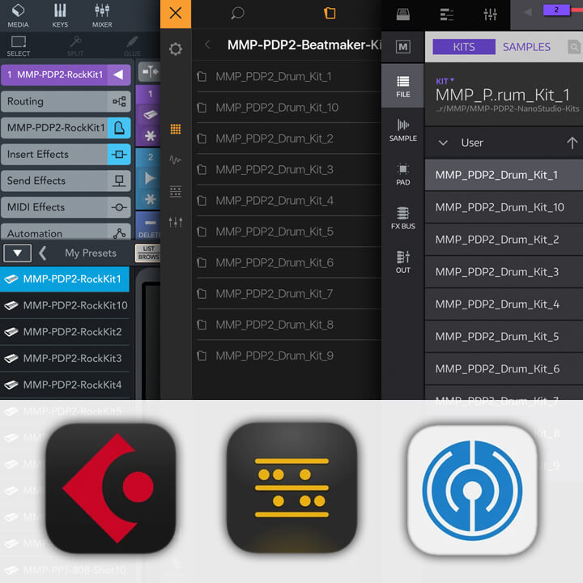This screenshot has height=583, width=583.
Task: Collapse the User folder chevron
Action: point(442,143)
